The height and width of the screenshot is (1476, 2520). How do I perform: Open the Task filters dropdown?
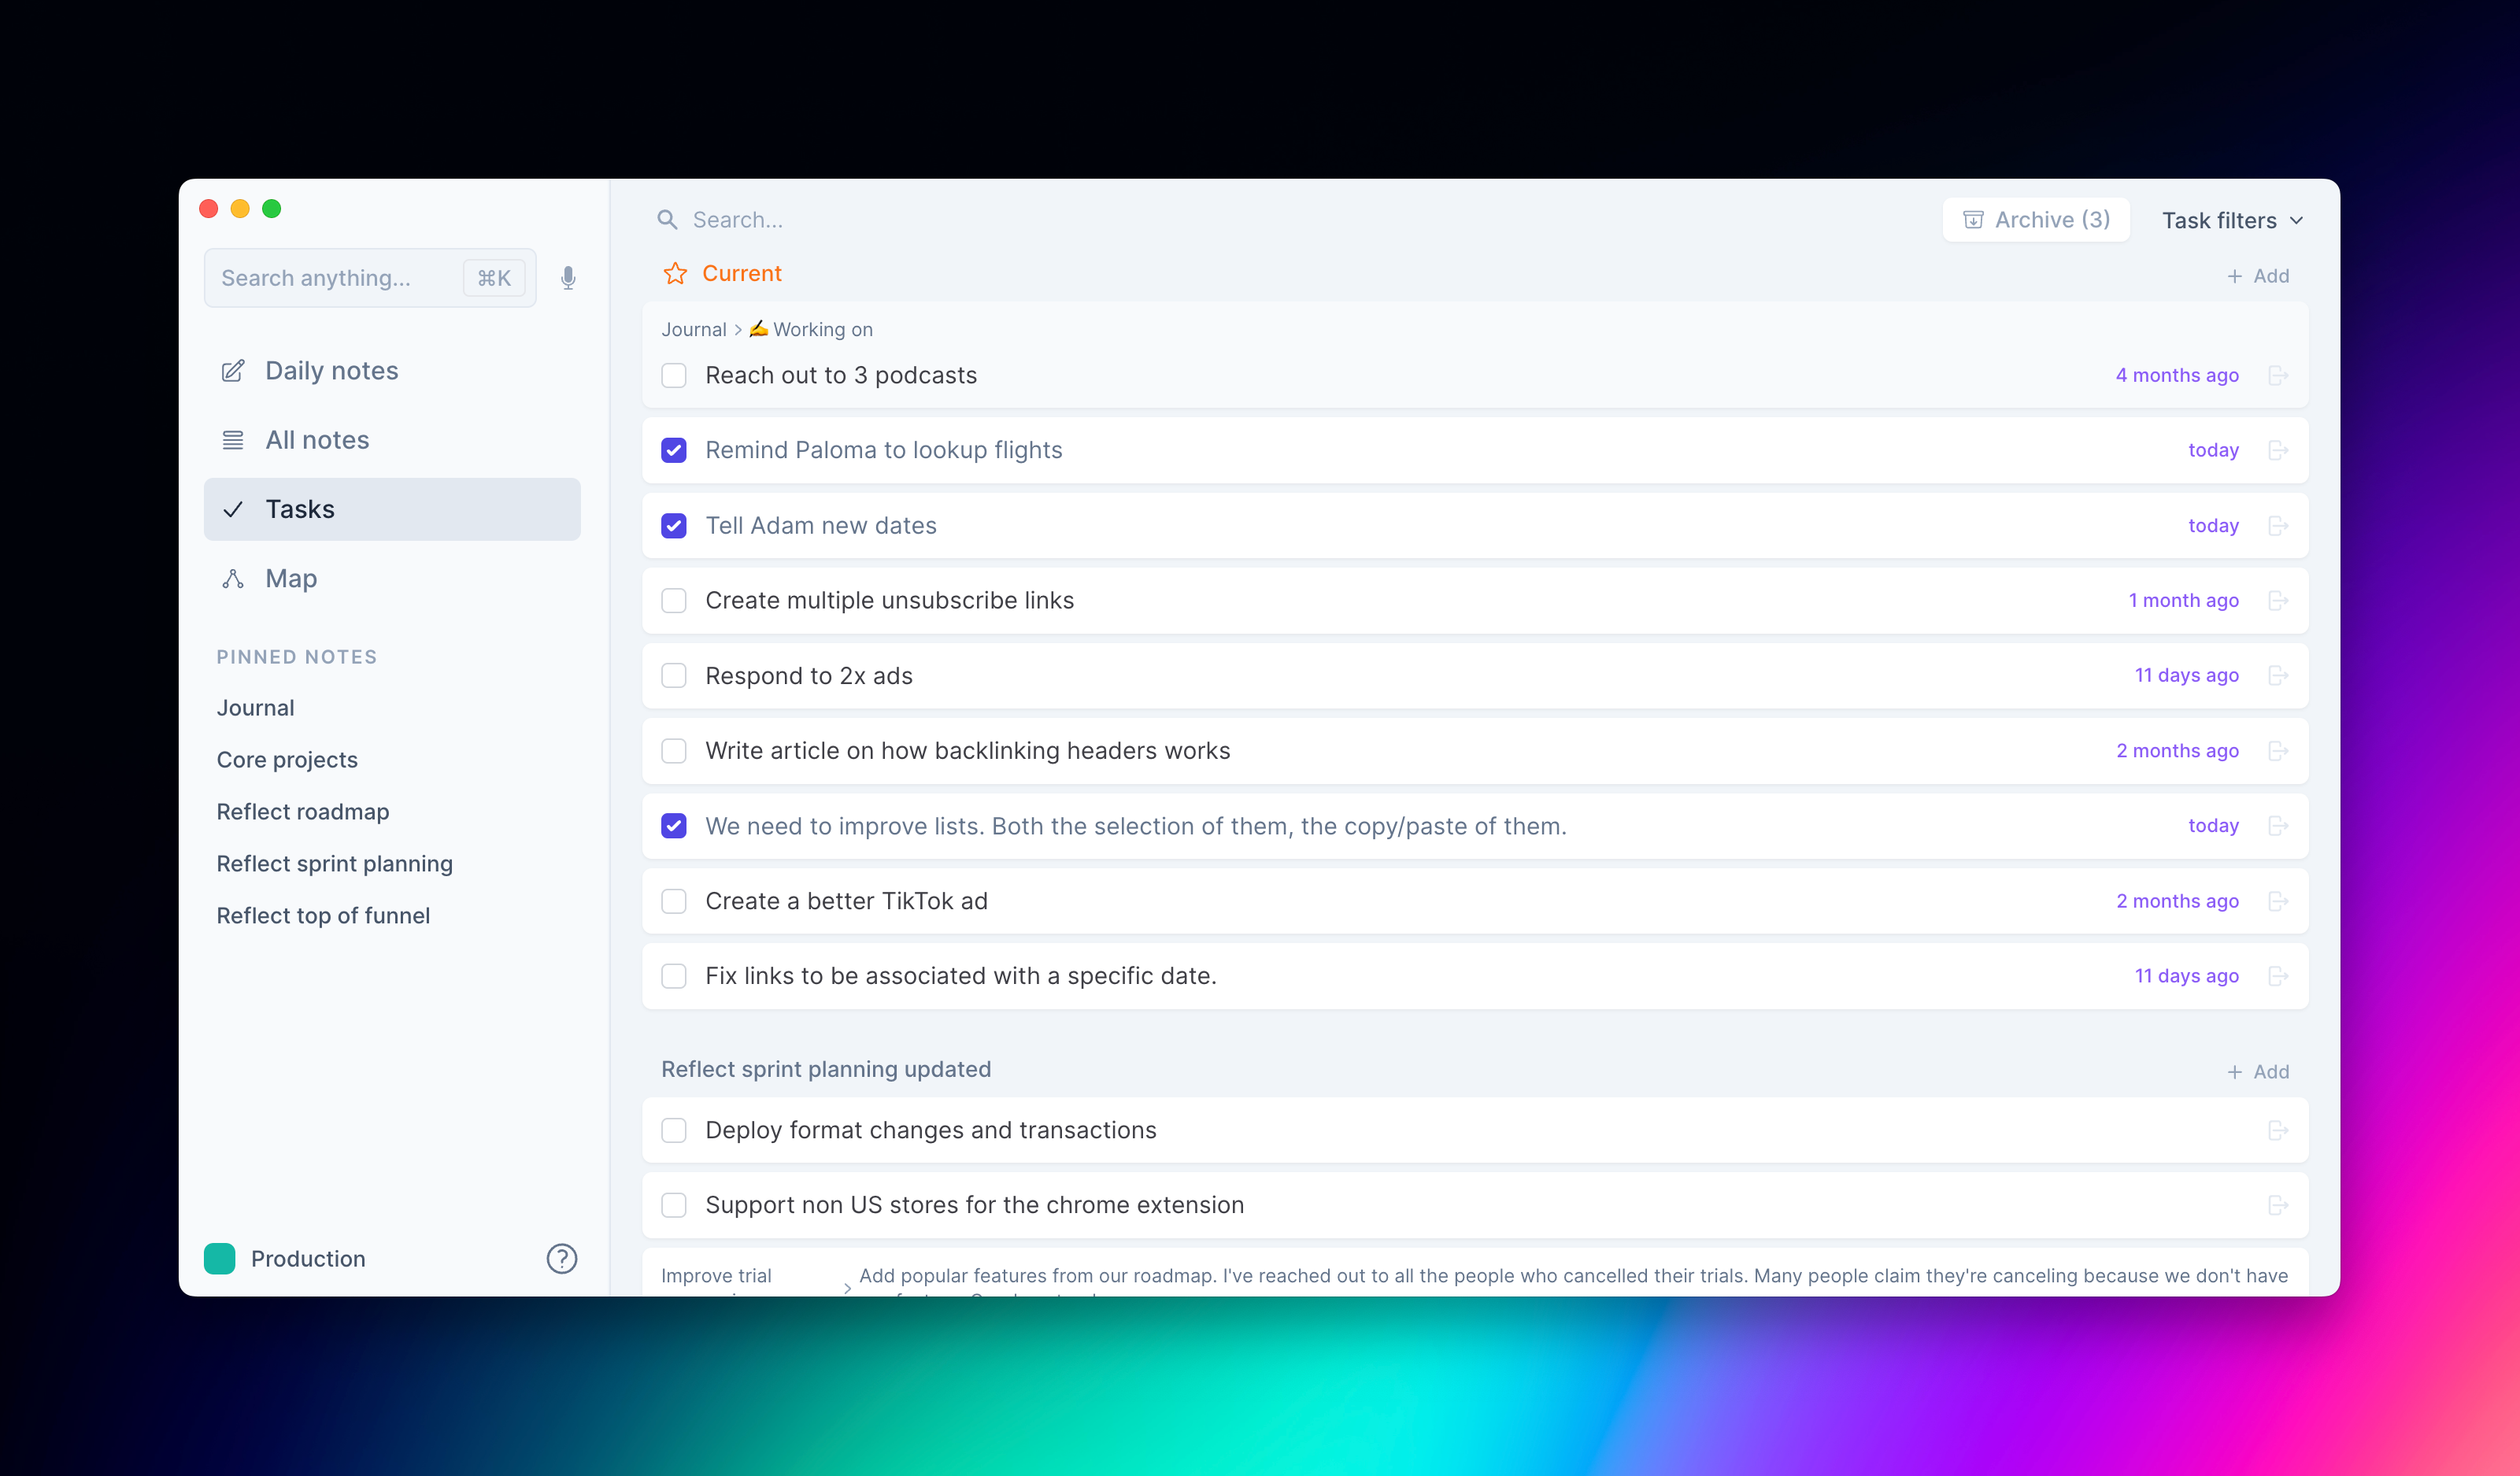[x=2232, y=220]
